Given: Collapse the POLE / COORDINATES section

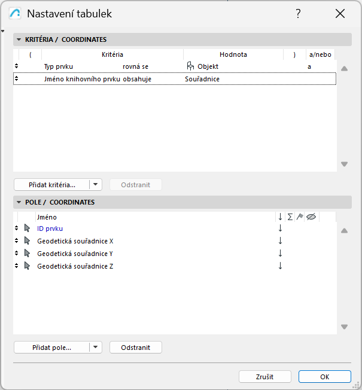Looking at the screenshot, I should point(19,203).
